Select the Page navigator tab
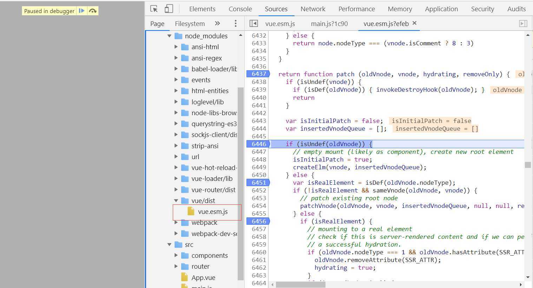The height and width of the screenshot is (288, 533). 157,24
